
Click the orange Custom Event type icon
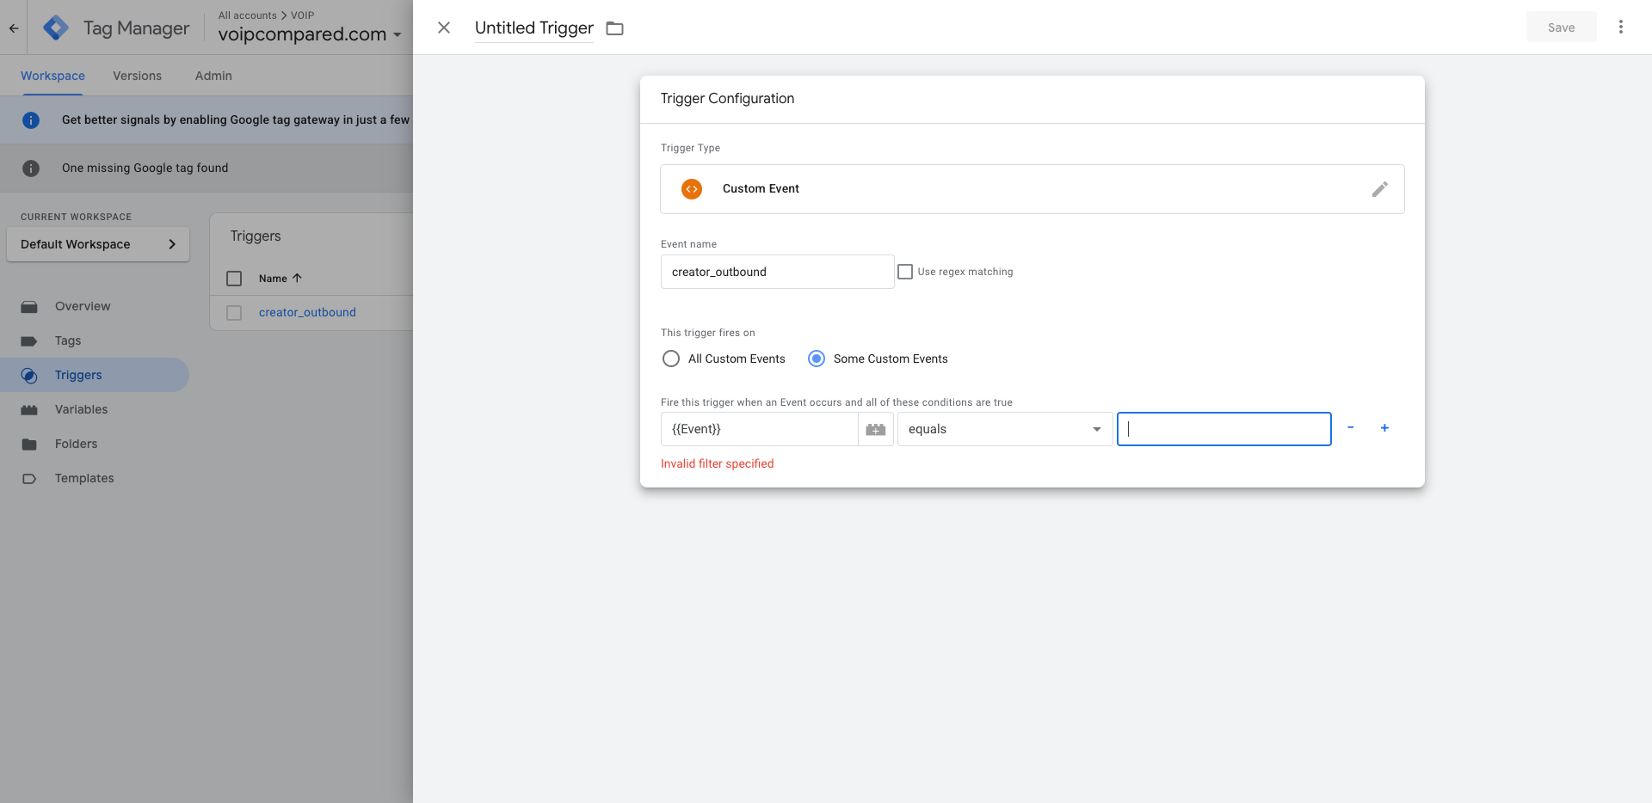click(692, 189)
